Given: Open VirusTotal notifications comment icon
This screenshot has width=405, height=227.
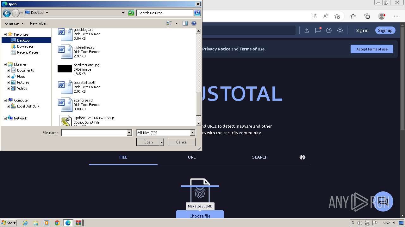Looking at the screenshot, I should click(318, 30).
